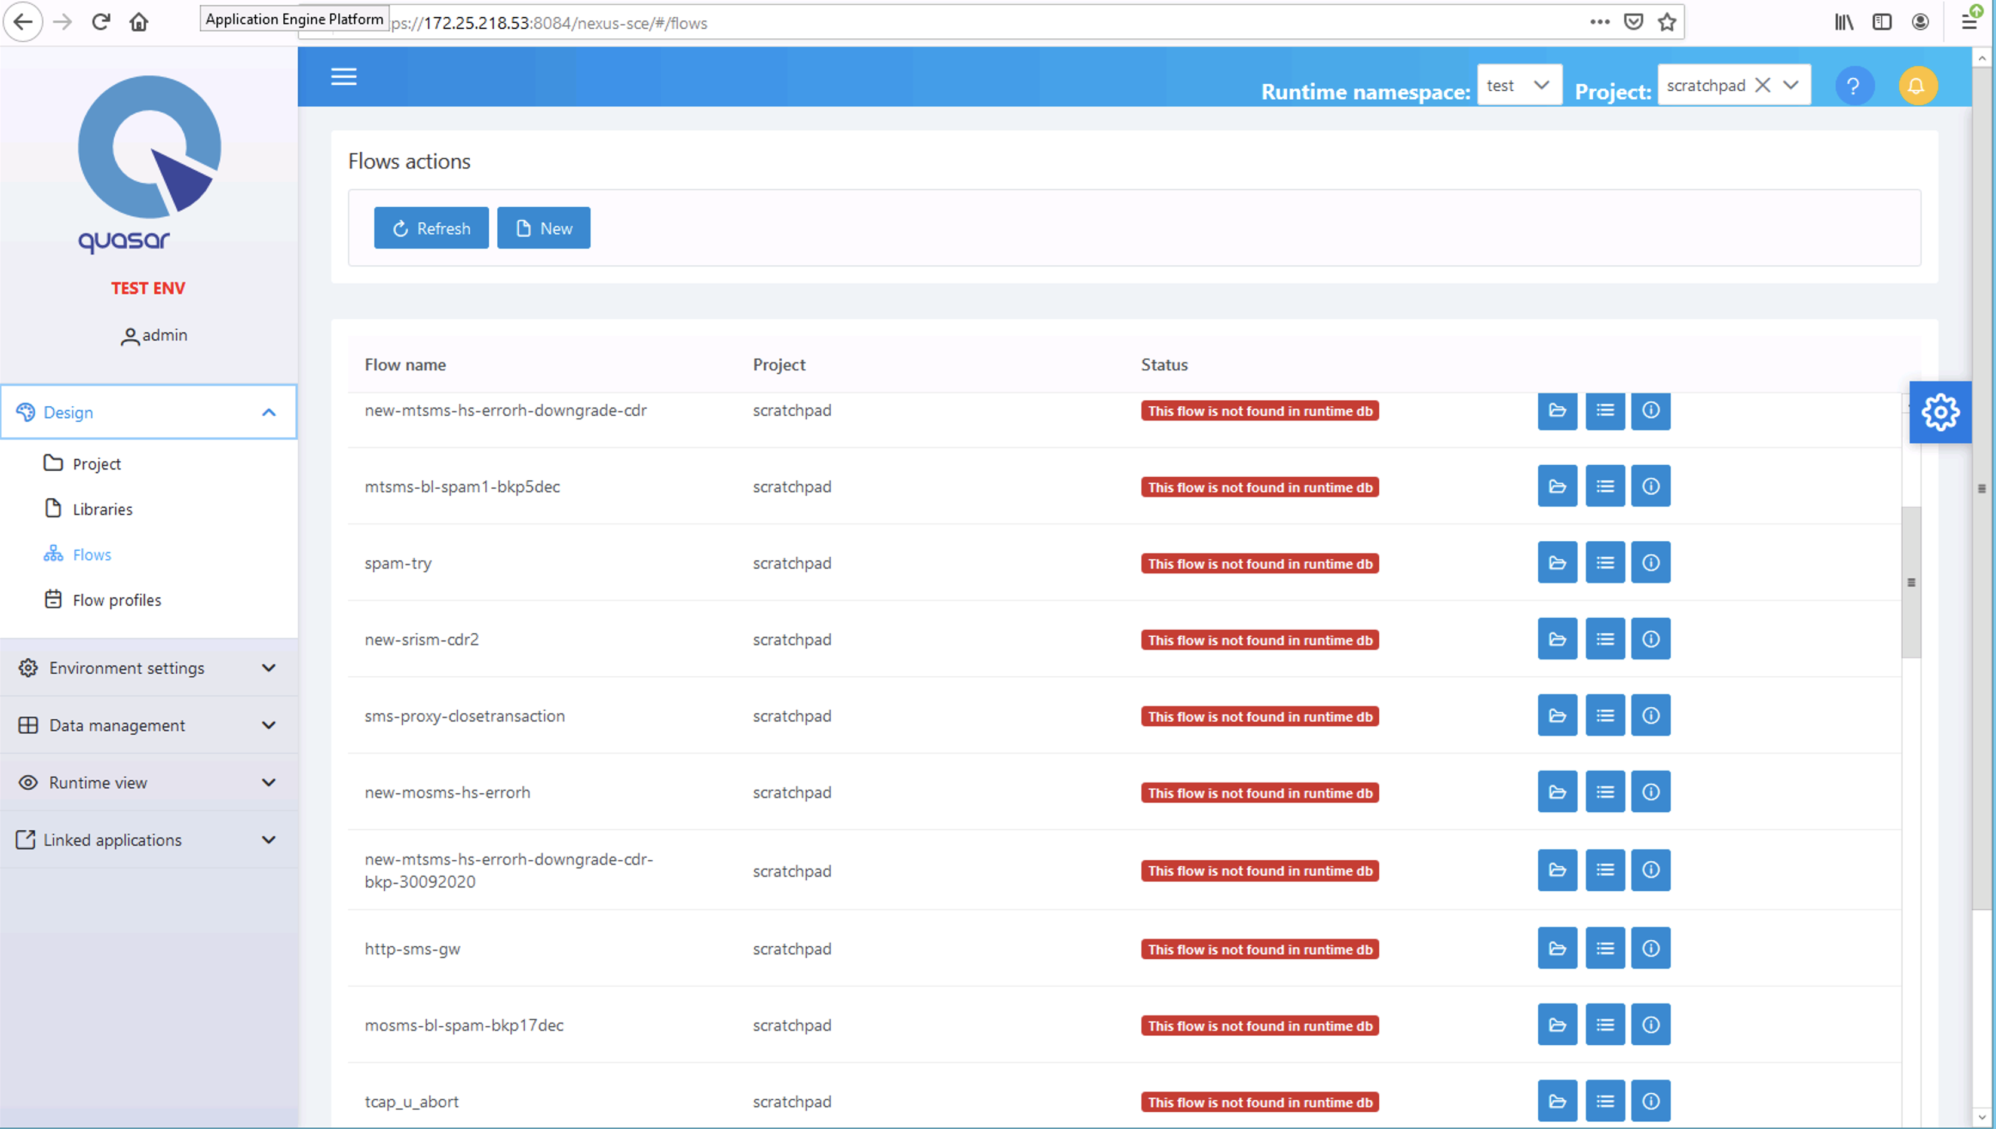Bookmark this page with star icon
The width and height of the screenshot is (1996, 1129).
(x=1666, y=22)
